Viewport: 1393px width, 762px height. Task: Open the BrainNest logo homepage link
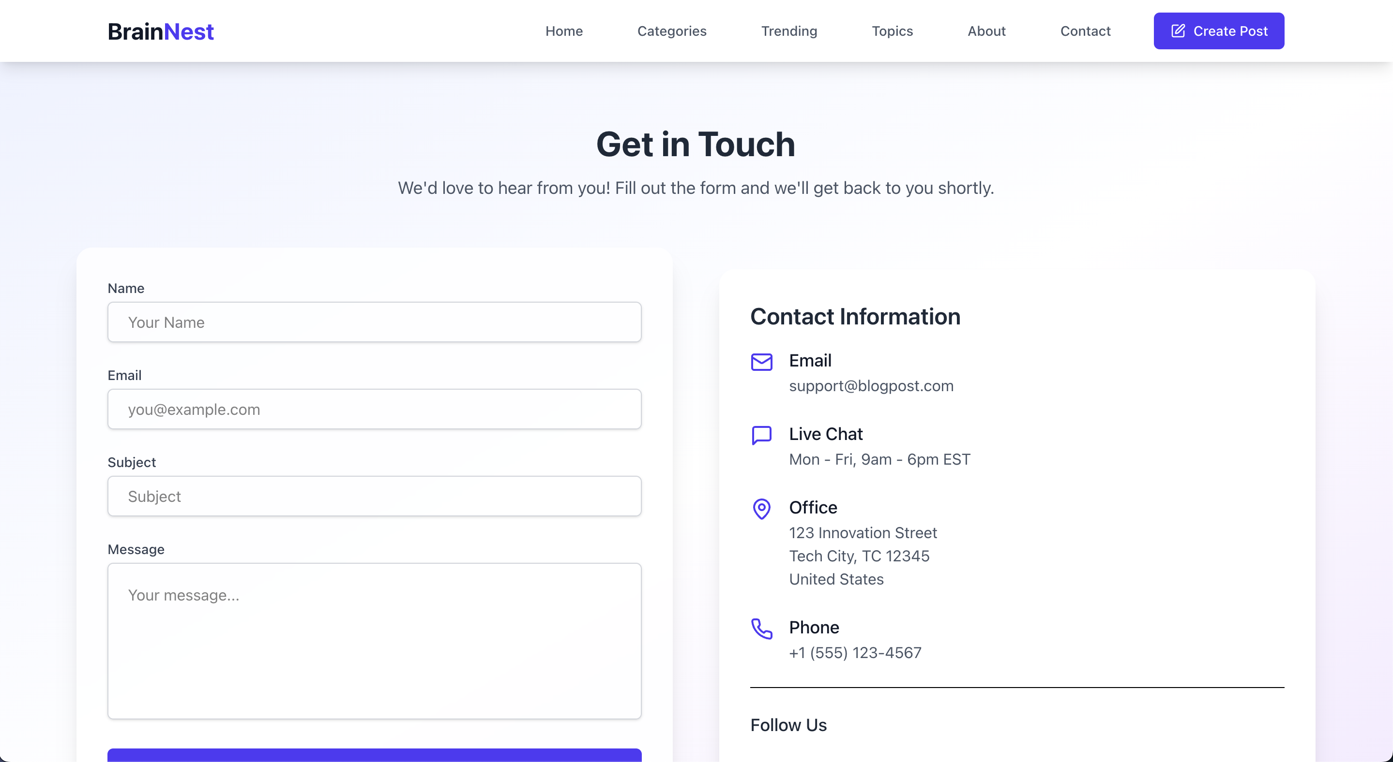click(x=161, y=31)
